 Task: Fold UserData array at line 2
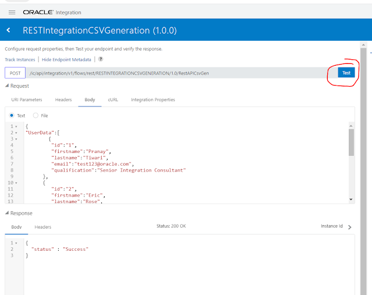(16, 133)
